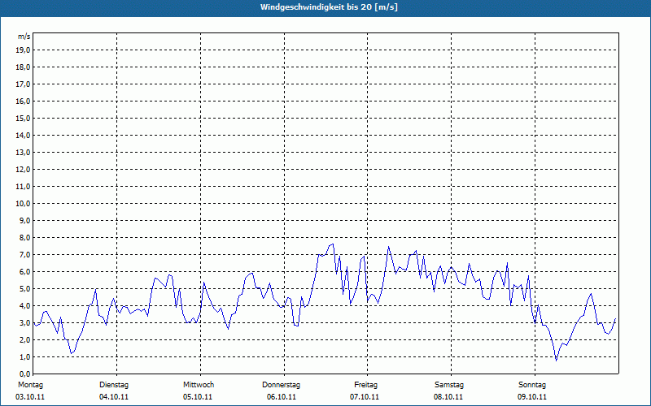This screenshot has width=651, height=406.
Task: Click the 2,0 y-axis value
Action: [24, 339]
